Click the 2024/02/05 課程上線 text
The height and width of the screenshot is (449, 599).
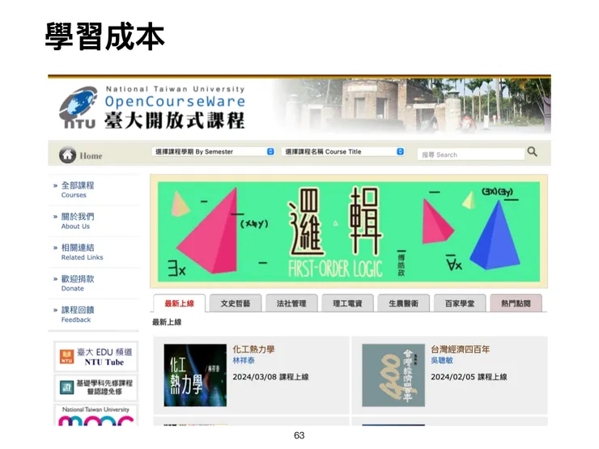point(469,377)
